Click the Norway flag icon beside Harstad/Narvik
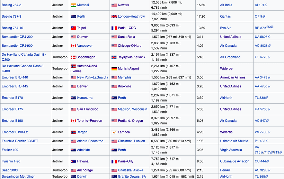 click(73, 66)
